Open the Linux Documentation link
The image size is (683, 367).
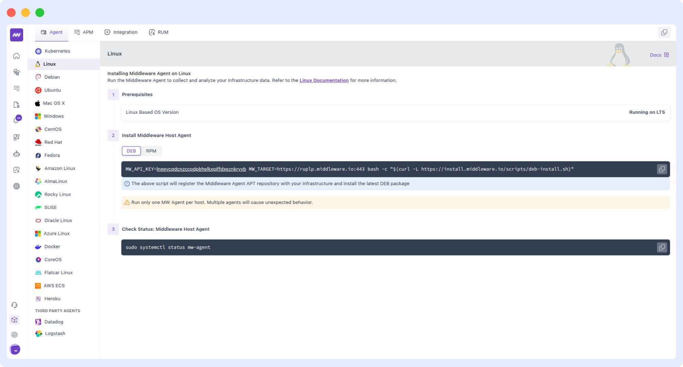point(324,80)
